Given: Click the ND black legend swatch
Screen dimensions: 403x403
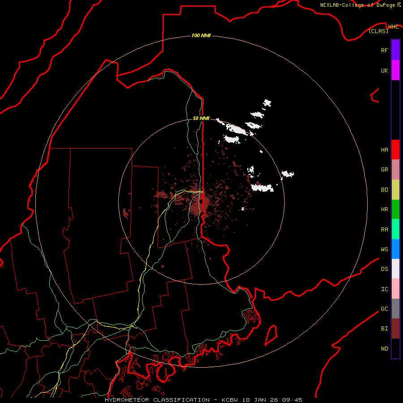Looking at the screenshot, I should click(x=395, y=348).
